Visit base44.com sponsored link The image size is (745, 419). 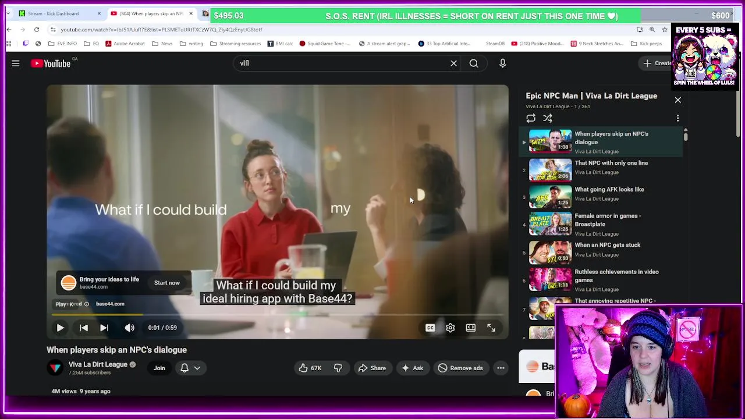110,304
